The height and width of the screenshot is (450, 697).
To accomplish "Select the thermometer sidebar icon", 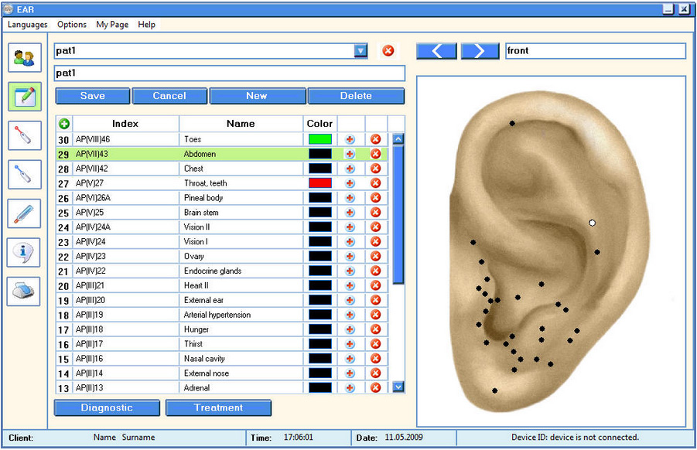I will point(24,213).
